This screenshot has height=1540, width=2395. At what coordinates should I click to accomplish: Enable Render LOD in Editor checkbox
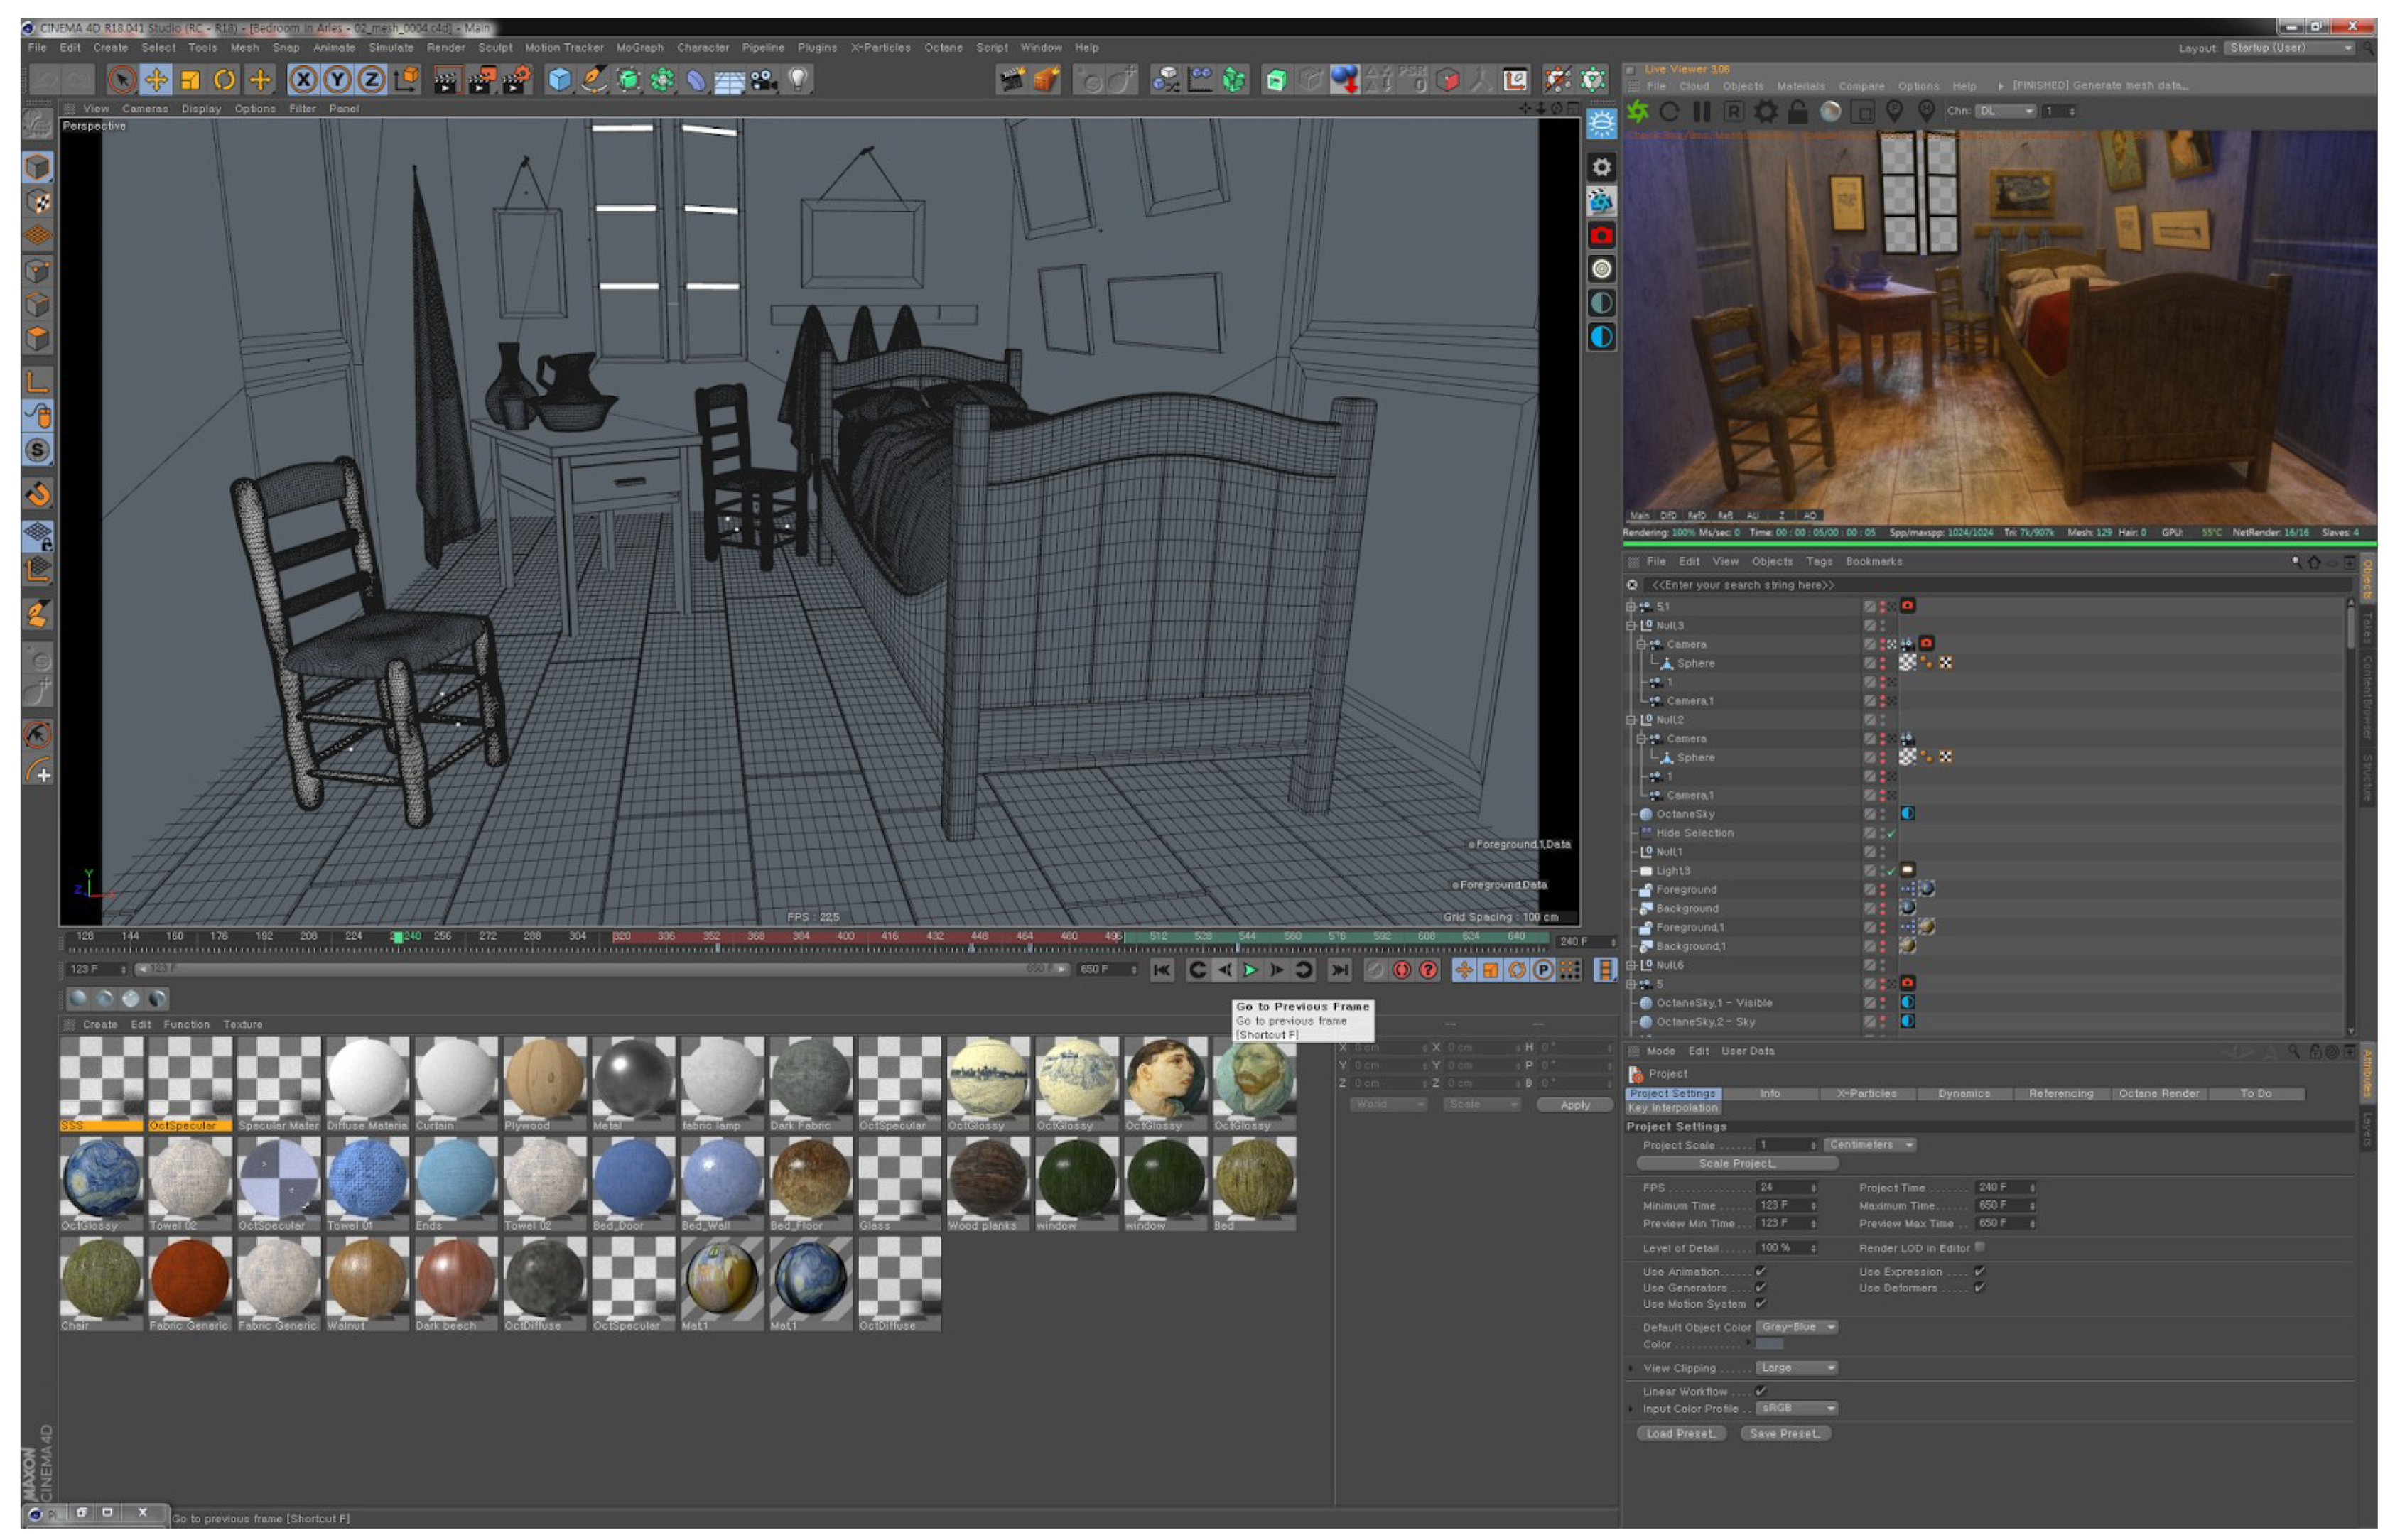pos(1980,1247)
